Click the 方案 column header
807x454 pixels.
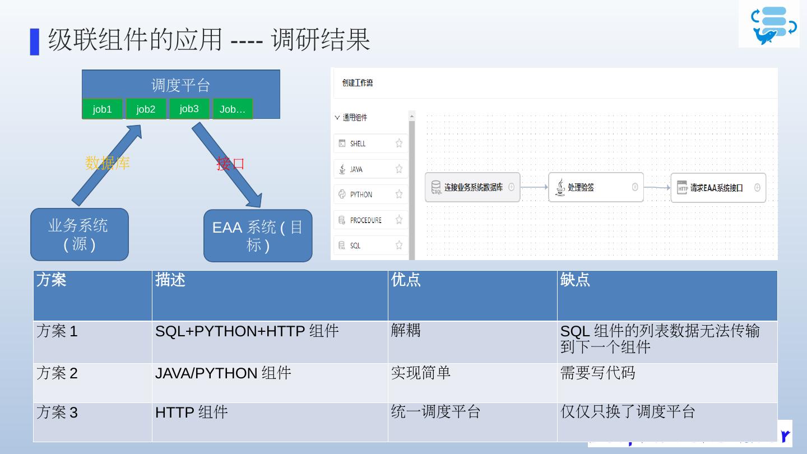point(92,295)
